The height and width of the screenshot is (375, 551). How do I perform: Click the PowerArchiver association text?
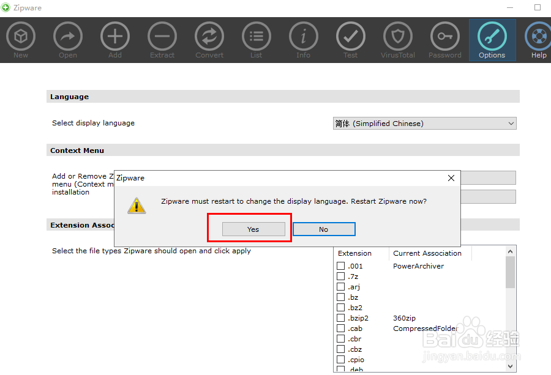[x=418, y=265]
